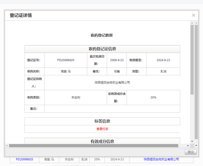This screenshot has height=166, width=203.
Task: Click the 20% cell in the background row
Action: pos(97,159)
